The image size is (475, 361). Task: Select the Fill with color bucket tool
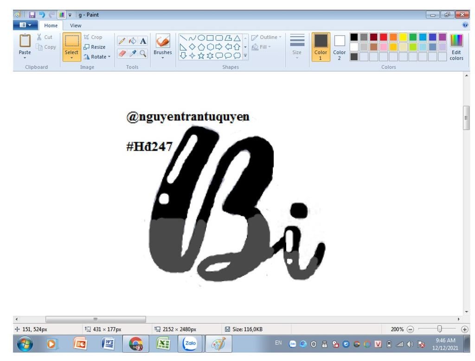(x=132, y=40)
